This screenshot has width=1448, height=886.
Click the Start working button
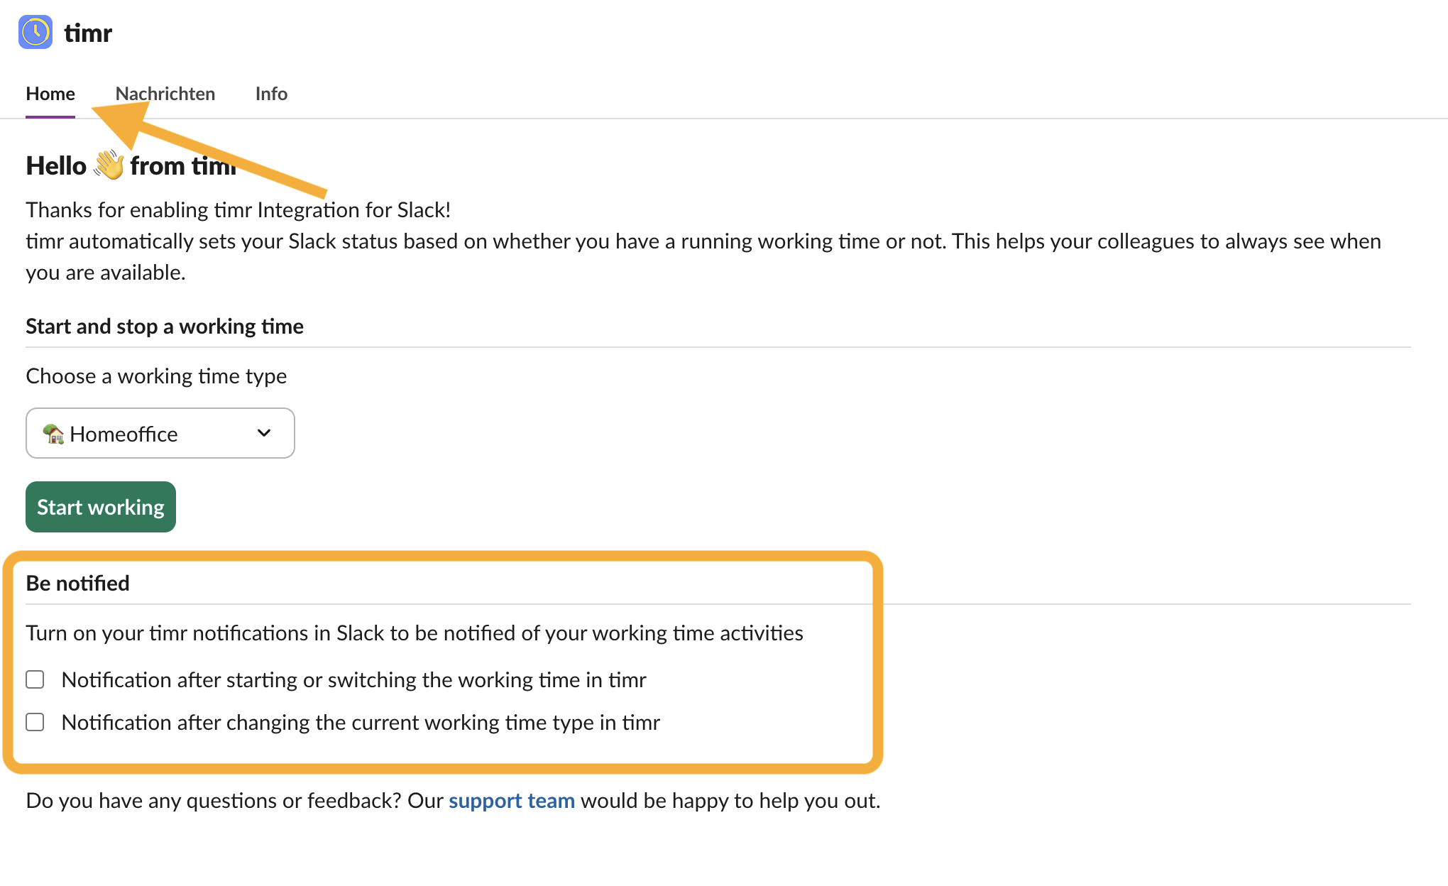(101, 507)
